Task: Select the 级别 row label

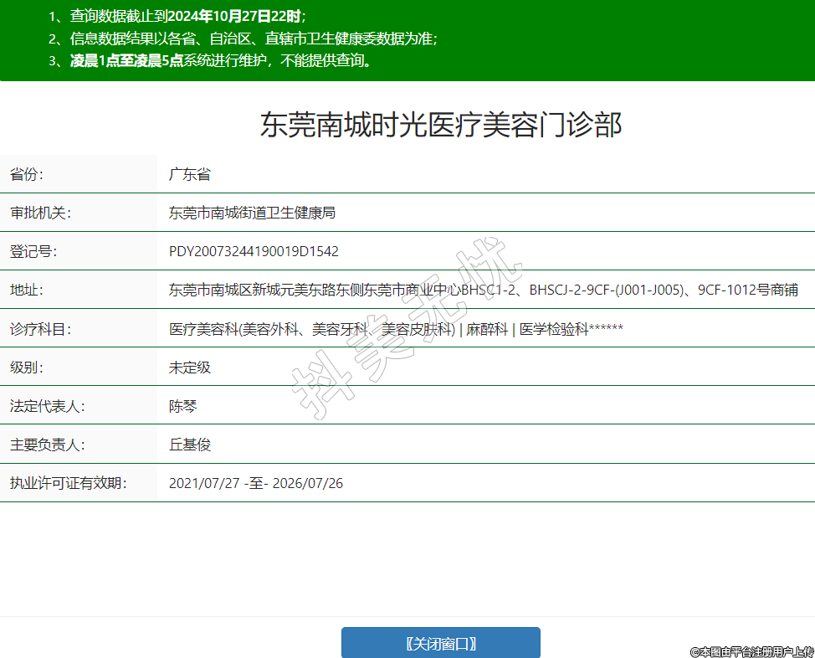Action: click(x=27, y=368)
